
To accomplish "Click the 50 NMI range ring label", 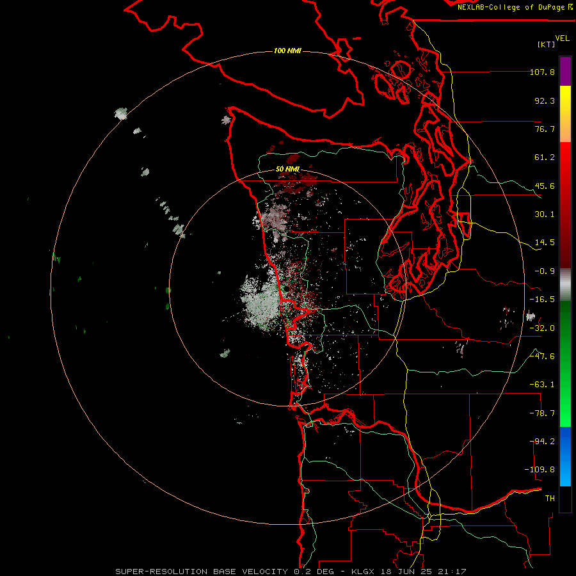I will click(x=287, y=169).
